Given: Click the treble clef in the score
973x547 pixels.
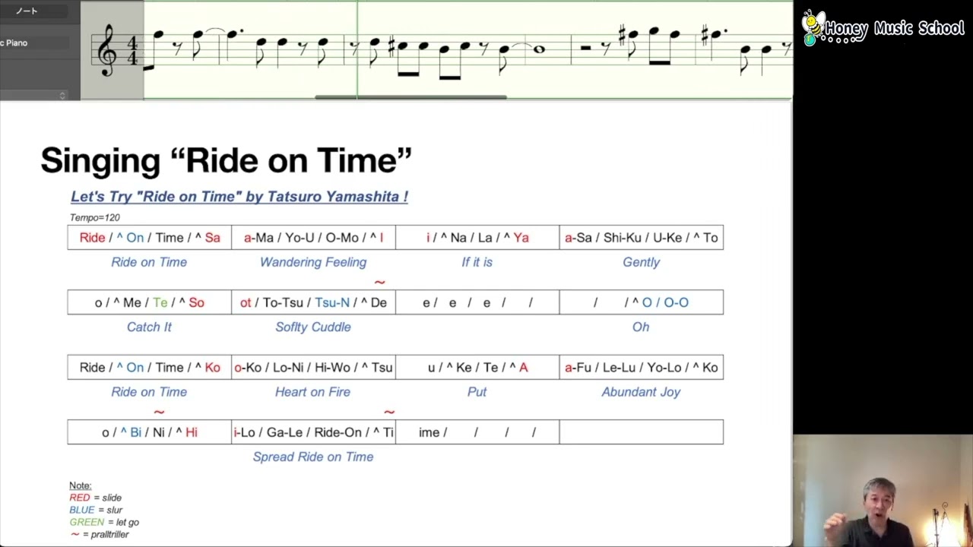Looking at the screenshot, I should pyautogui.click(x=108, y=50).
